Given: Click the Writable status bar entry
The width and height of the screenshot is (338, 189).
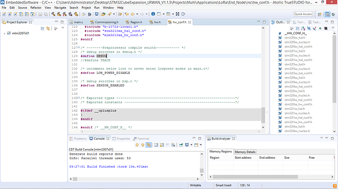Looking at the screenshot, I should 195,185.
